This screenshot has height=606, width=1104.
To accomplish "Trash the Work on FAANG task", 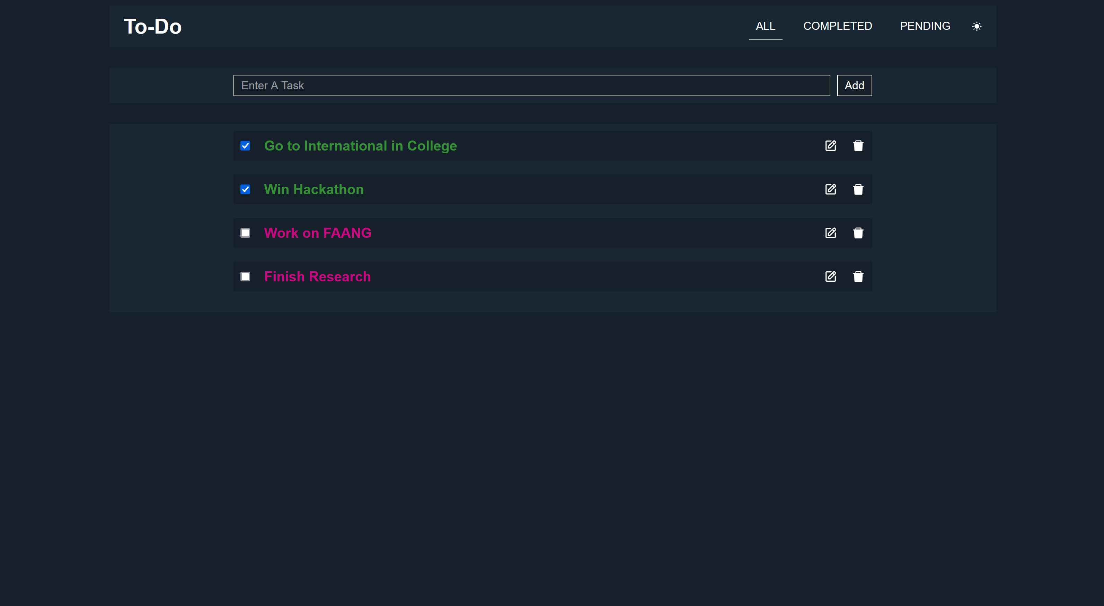I will click(x=858, y=233).
